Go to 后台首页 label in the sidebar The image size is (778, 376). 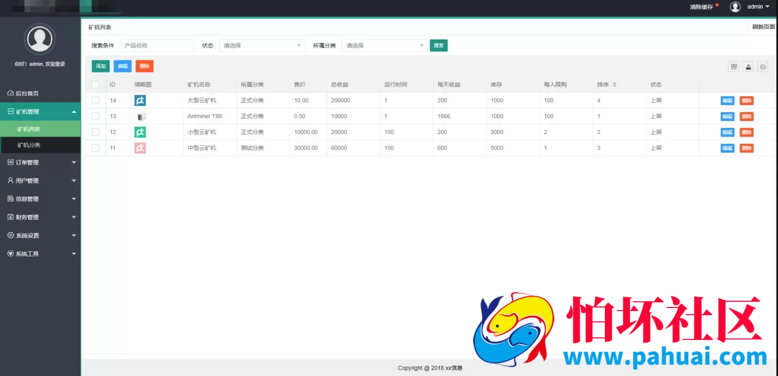pos(27,93)
